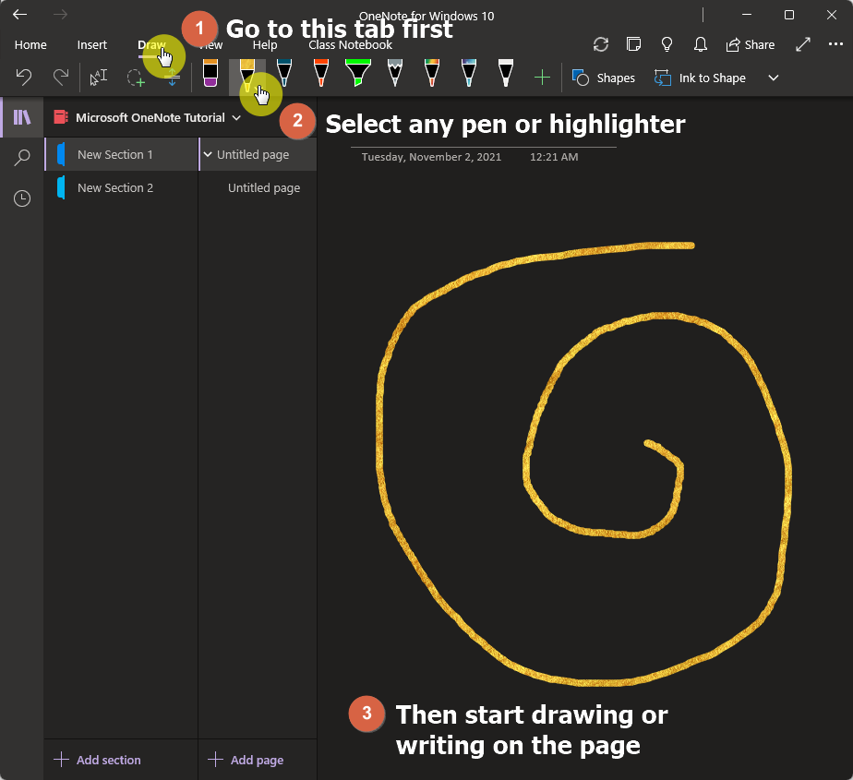
Task: Open the ellipsis Settings and More menu
Action: coord(835,44)
